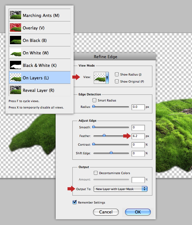Click OK to apply Refine Edge

click(x=138, y=212)
